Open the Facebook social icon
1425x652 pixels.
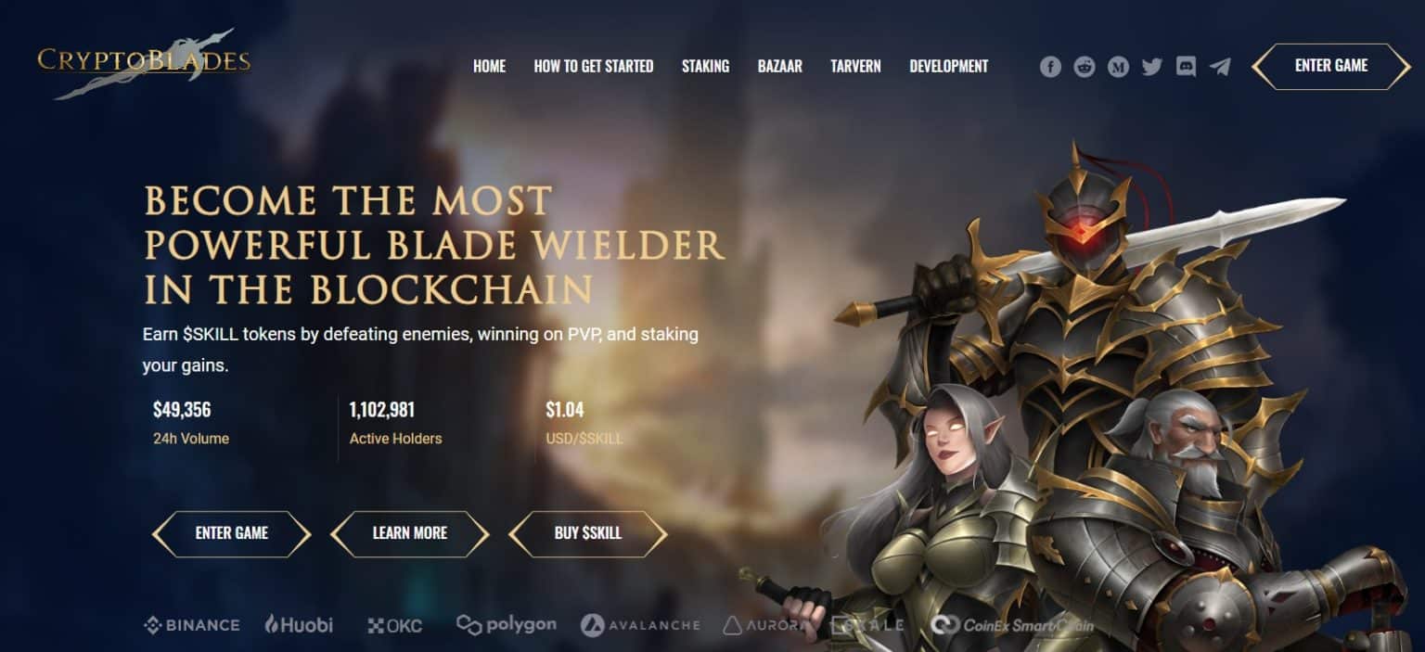[1050, 67]
